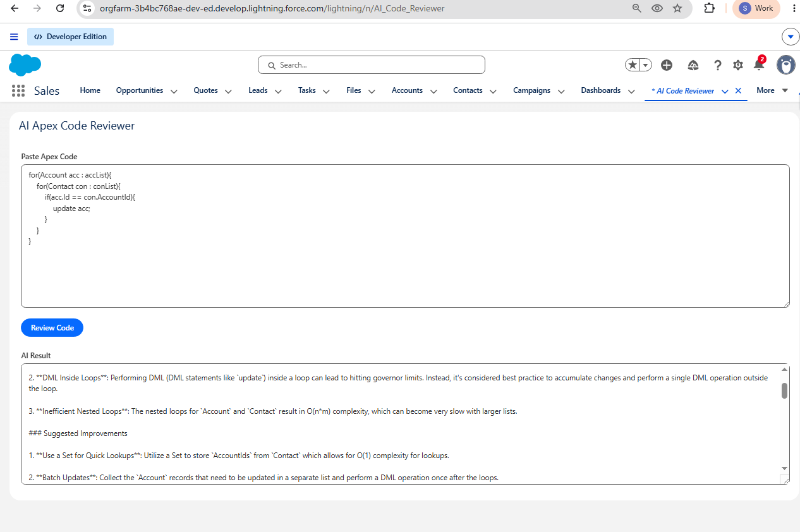
Task: Click the AI Apex Code Reviewer title
Action: pyautogui.click(x=77, y=126)
